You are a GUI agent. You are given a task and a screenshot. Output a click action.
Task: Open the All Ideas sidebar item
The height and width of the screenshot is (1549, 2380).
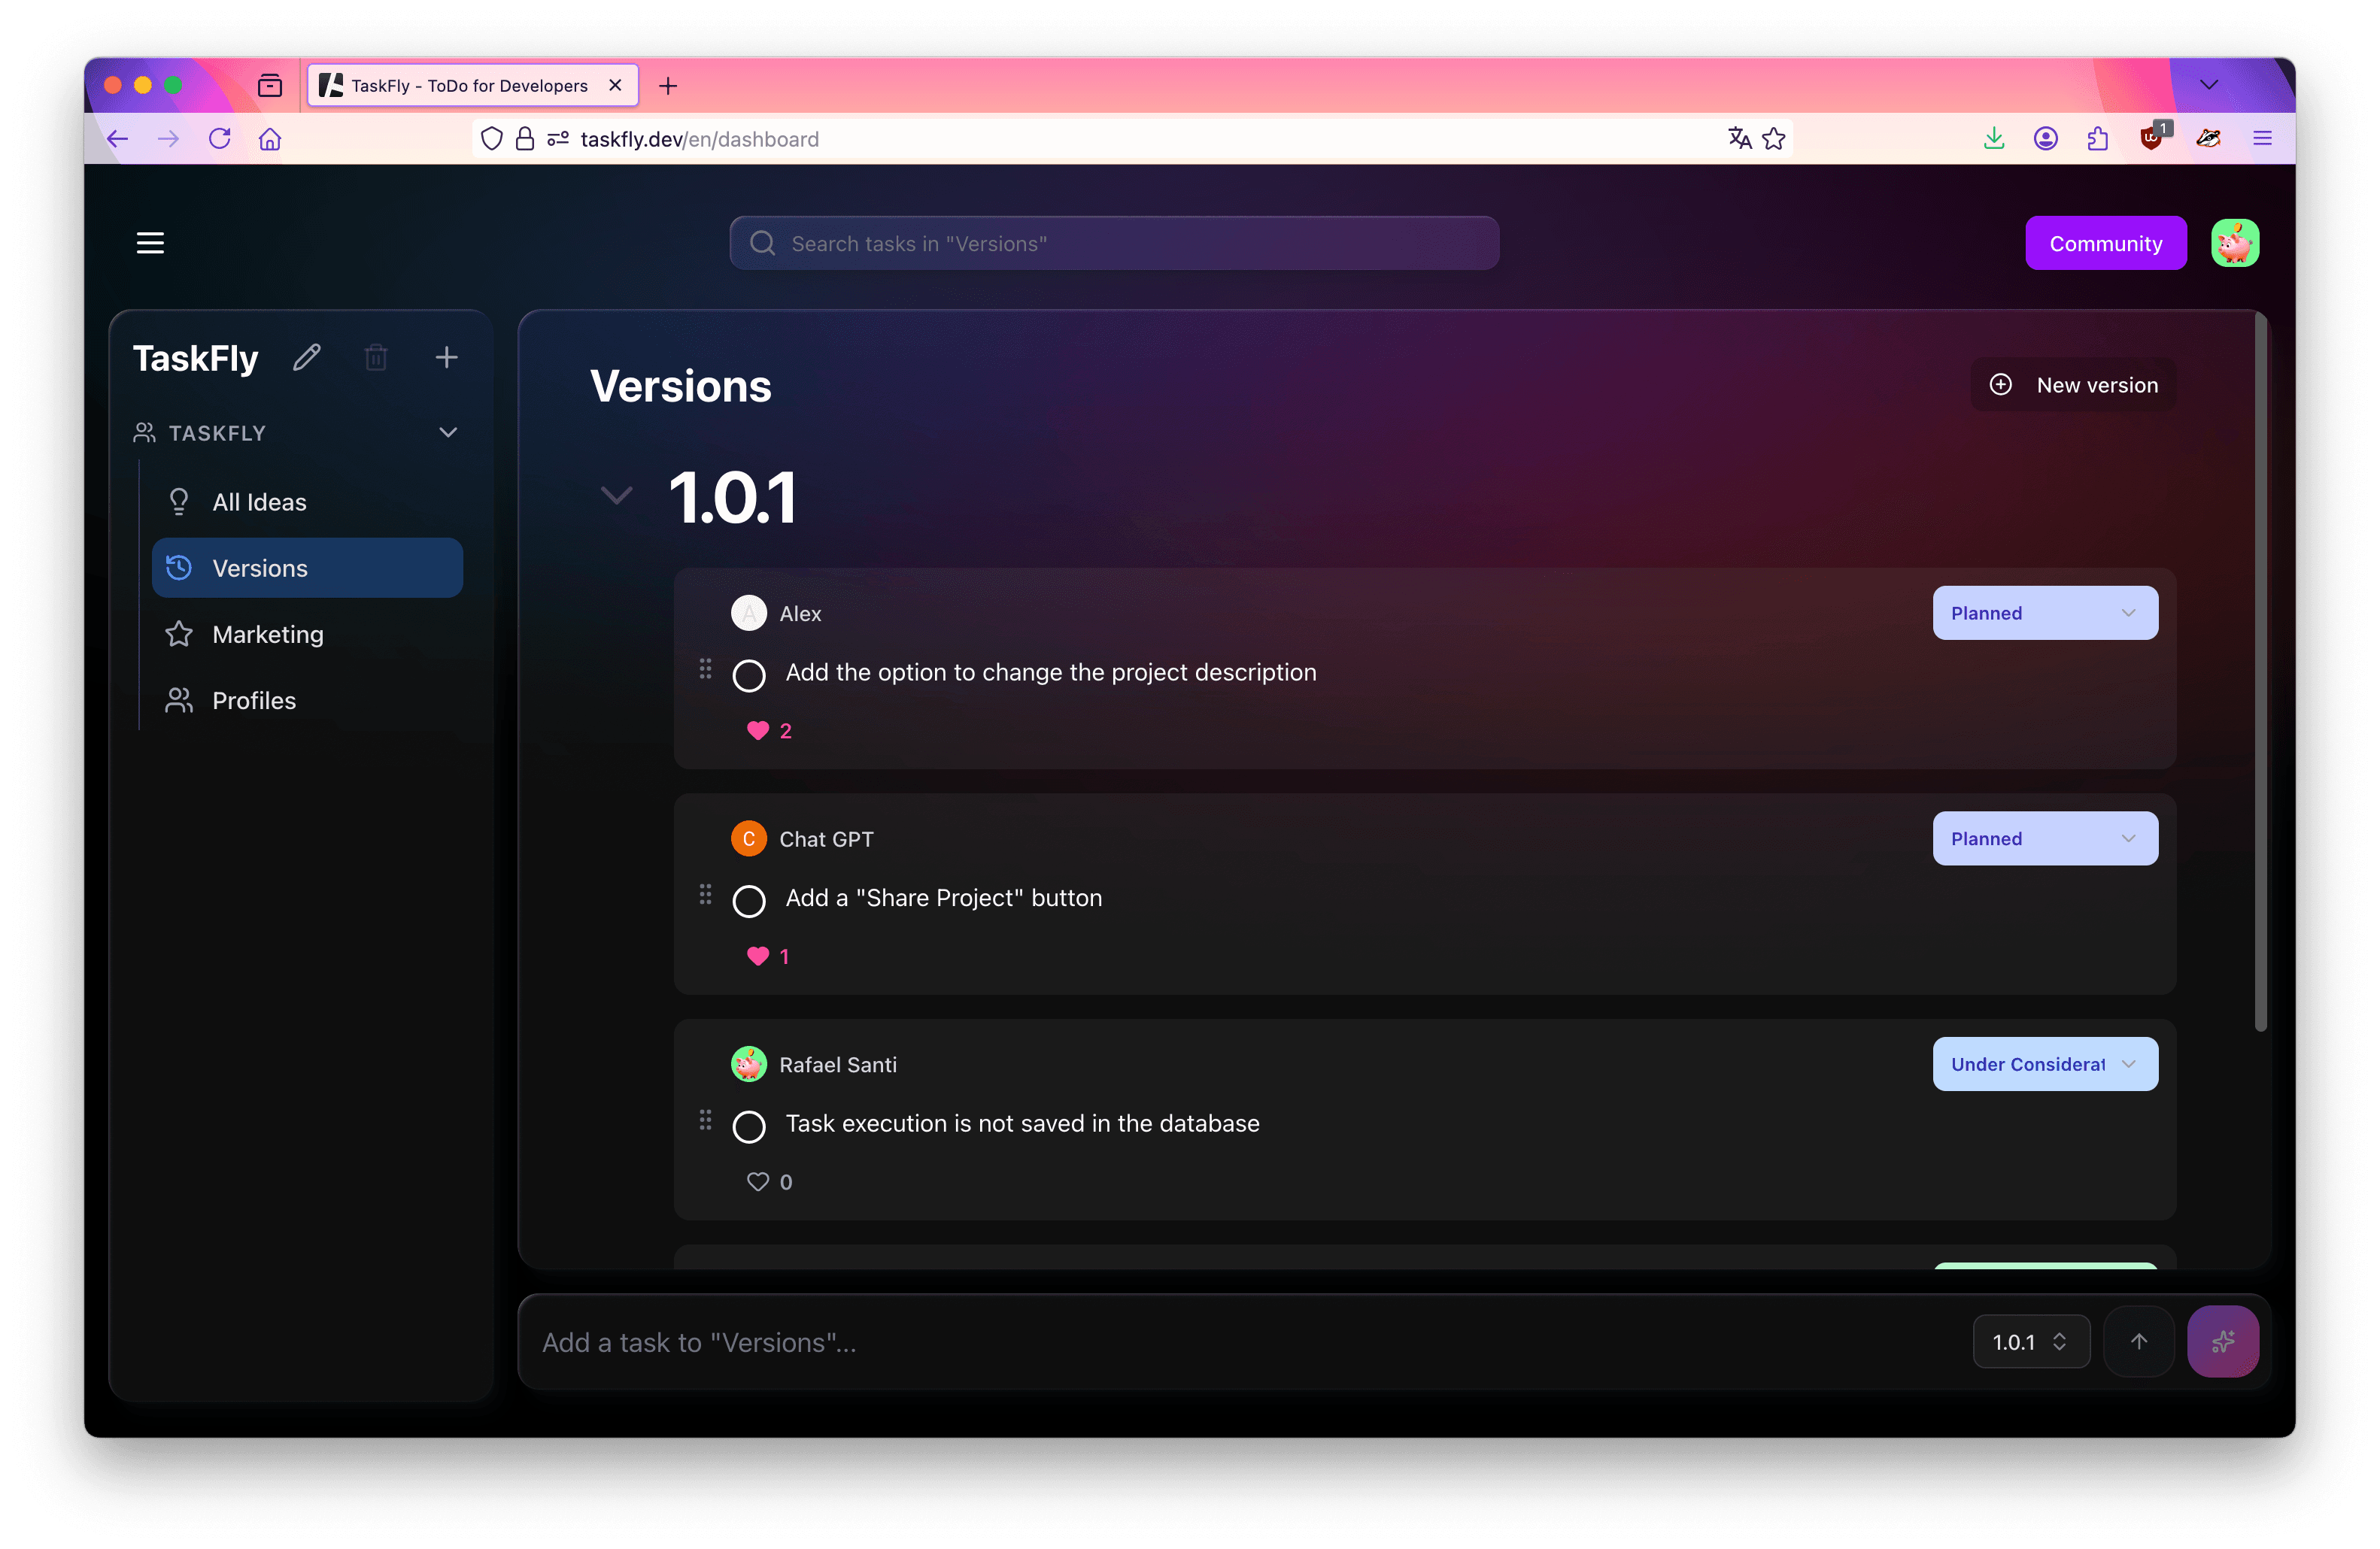tap(259, 502)
